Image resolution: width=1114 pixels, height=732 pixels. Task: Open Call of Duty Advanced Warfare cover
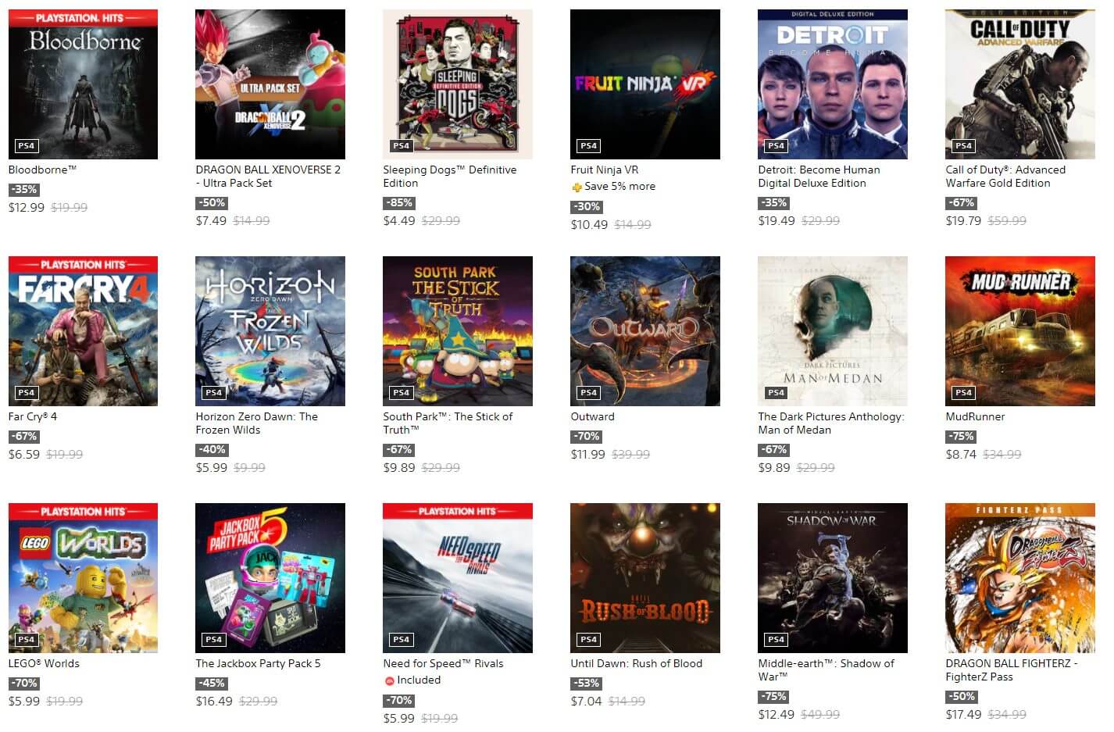coord(1020,84)
